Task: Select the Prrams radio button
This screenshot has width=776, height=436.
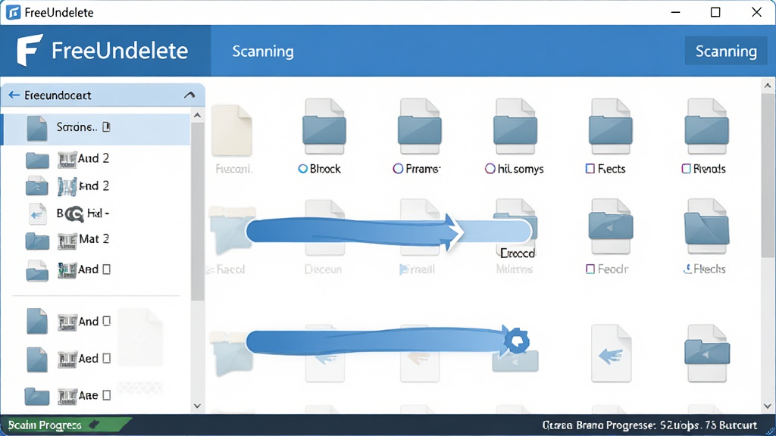Action: pos(398,169)
